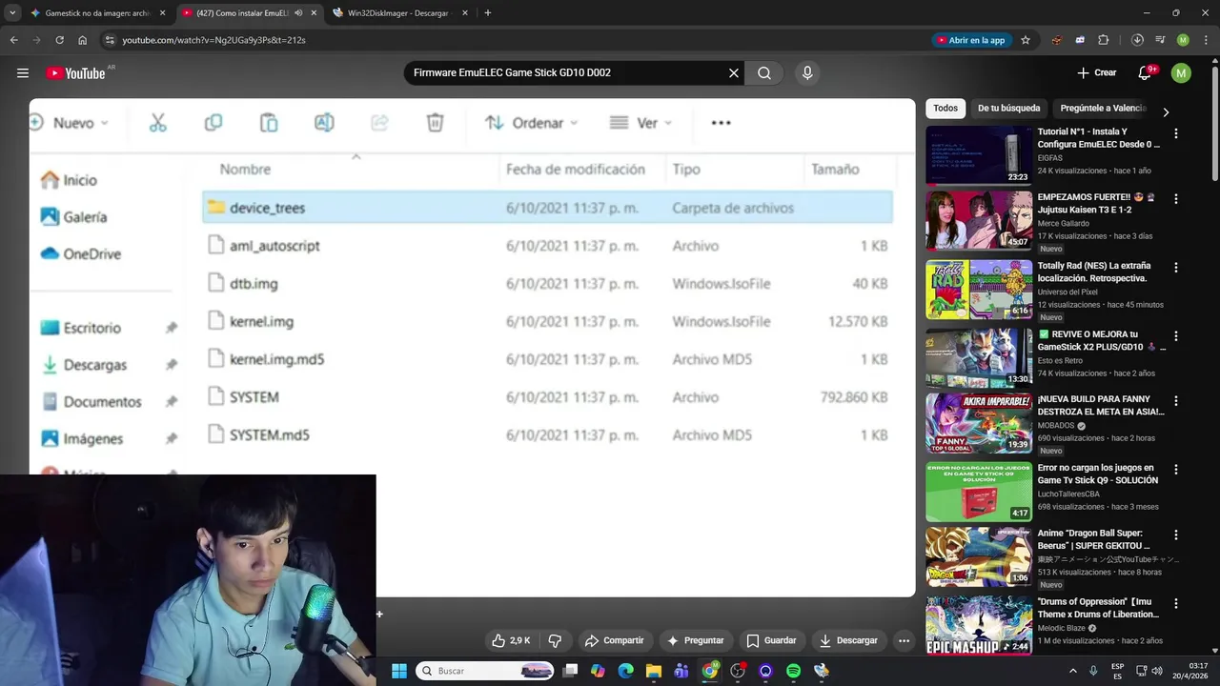Image resolution: width=1220 pixels, height=686 pixels.
Task: Click the magnifier search button on YouTube
Action: (764, 73)
